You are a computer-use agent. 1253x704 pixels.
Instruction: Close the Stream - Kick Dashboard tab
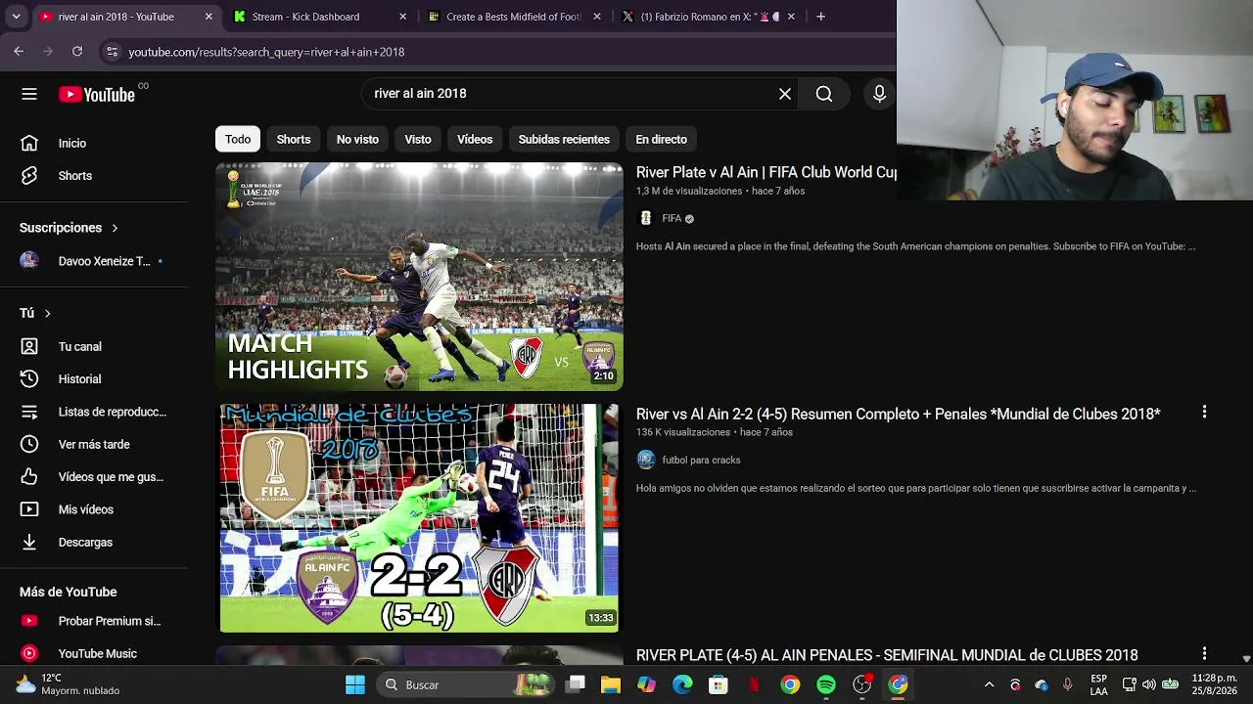402,17
